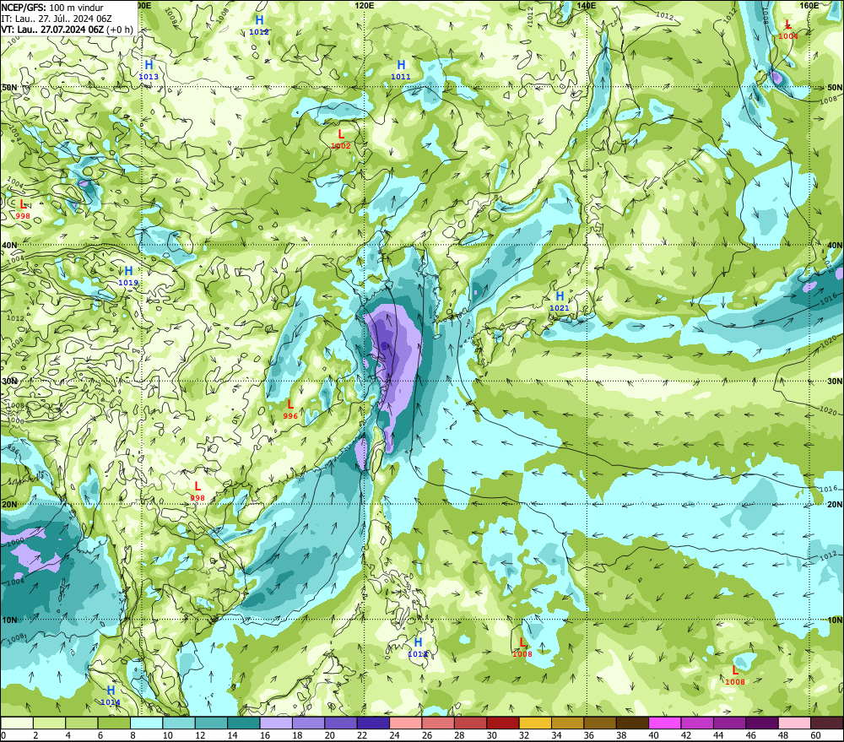Click the 160E longitude label
Viewport: 844px width, 742px height.
[x=809, y=5]
